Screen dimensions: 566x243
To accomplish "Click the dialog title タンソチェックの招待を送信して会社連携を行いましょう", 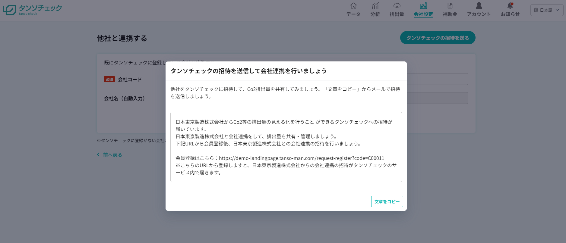I will (x=248, y=71).
